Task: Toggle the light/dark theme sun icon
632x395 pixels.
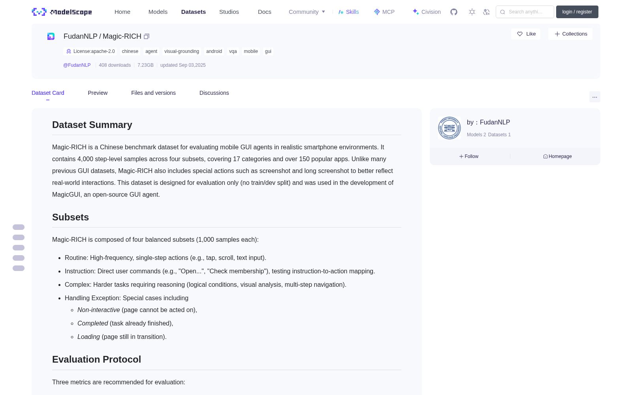Action: click(x=472, y=12)
